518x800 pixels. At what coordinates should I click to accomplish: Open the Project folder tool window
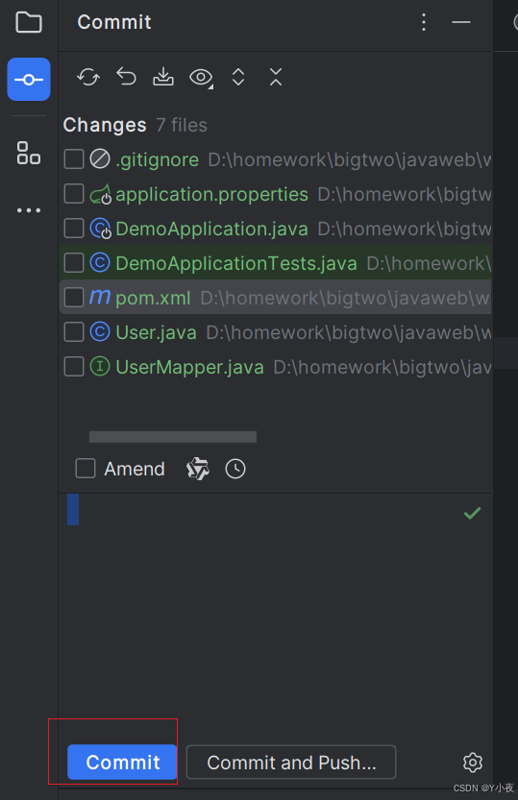[x=29, y=22]
